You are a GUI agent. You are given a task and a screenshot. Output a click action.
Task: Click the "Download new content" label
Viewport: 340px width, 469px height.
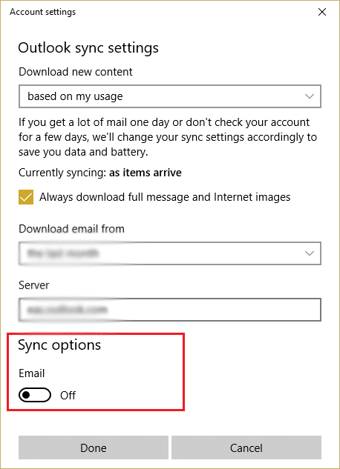pyautogui.click(x=76, y=72)
